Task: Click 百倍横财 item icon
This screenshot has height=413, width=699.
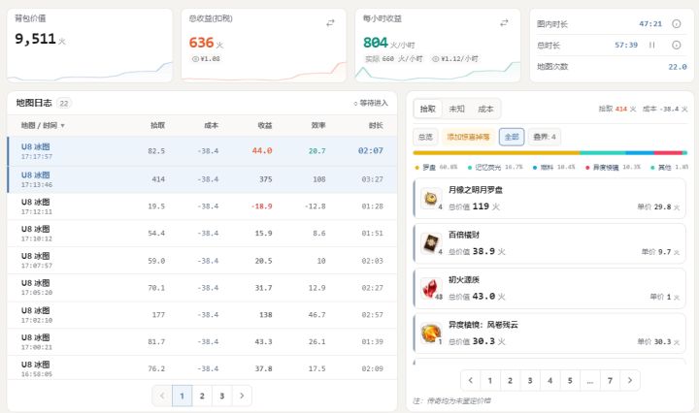Action: (430, 243)
